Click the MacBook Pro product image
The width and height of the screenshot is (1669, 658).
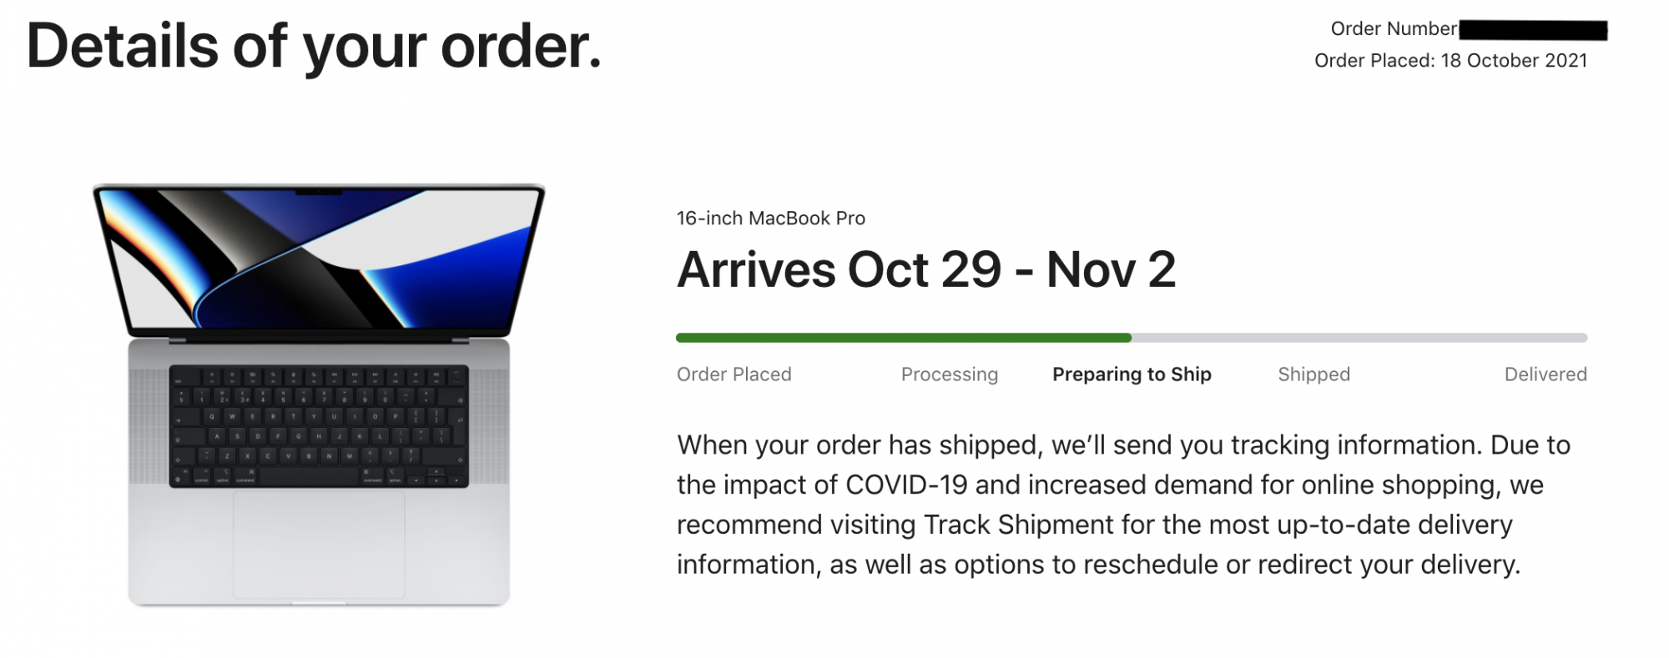coord(319,394)
